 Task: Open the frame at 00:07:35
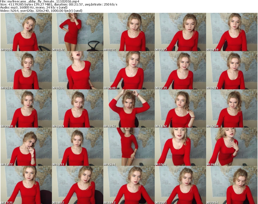(x=180, y=70)
